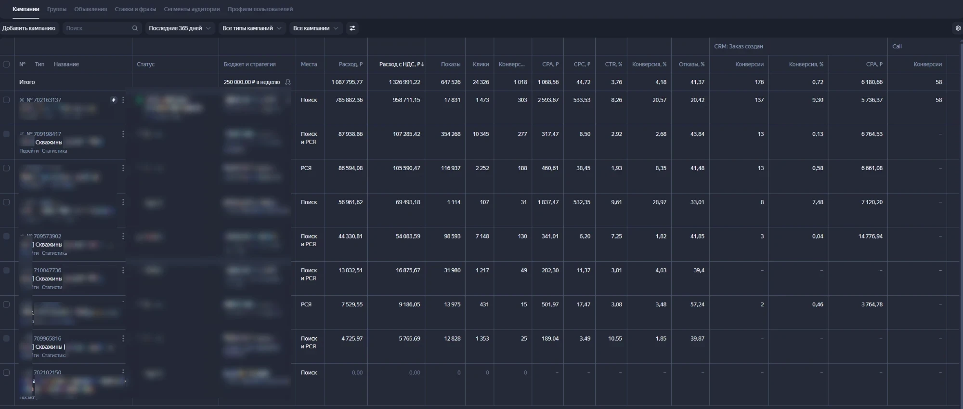Check the row with spend 86 594,08
This screenshot has width=963, height=409.
6,168
